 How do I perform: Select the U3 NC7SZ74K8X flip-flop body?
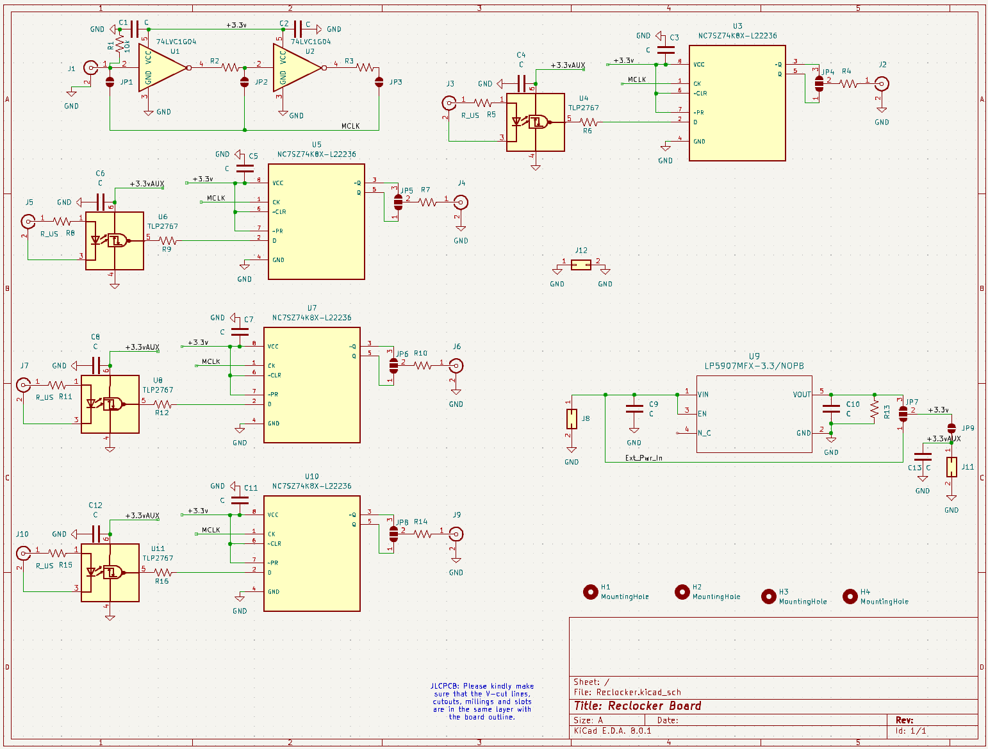click(737, 103)
